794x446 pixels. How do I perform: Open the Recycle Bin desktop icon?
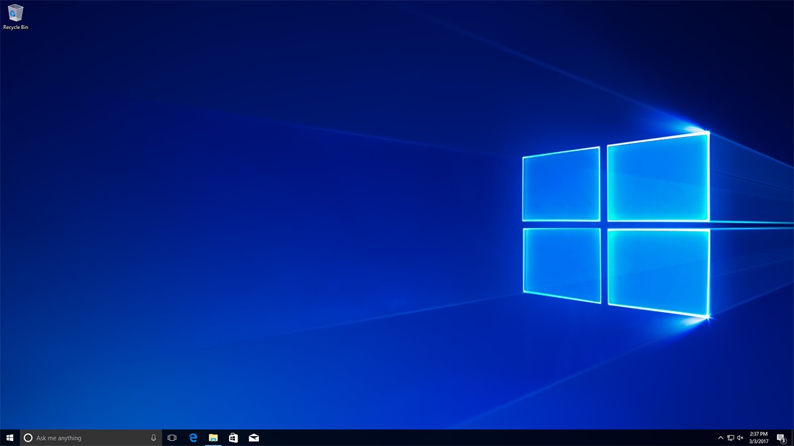point(15,17)
